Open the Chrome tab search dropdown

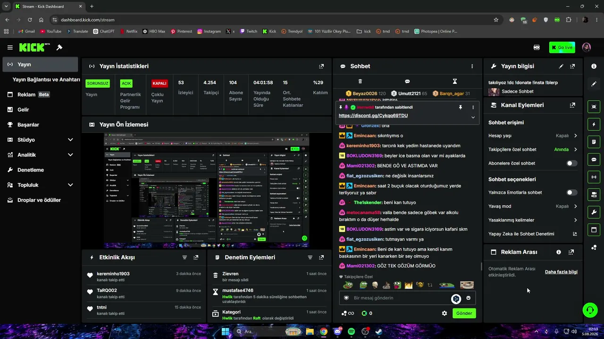(x=6, y=6)
